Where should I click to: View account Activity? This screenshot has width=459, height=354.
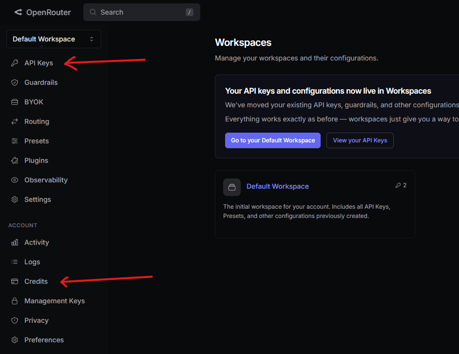coord(37,242)
